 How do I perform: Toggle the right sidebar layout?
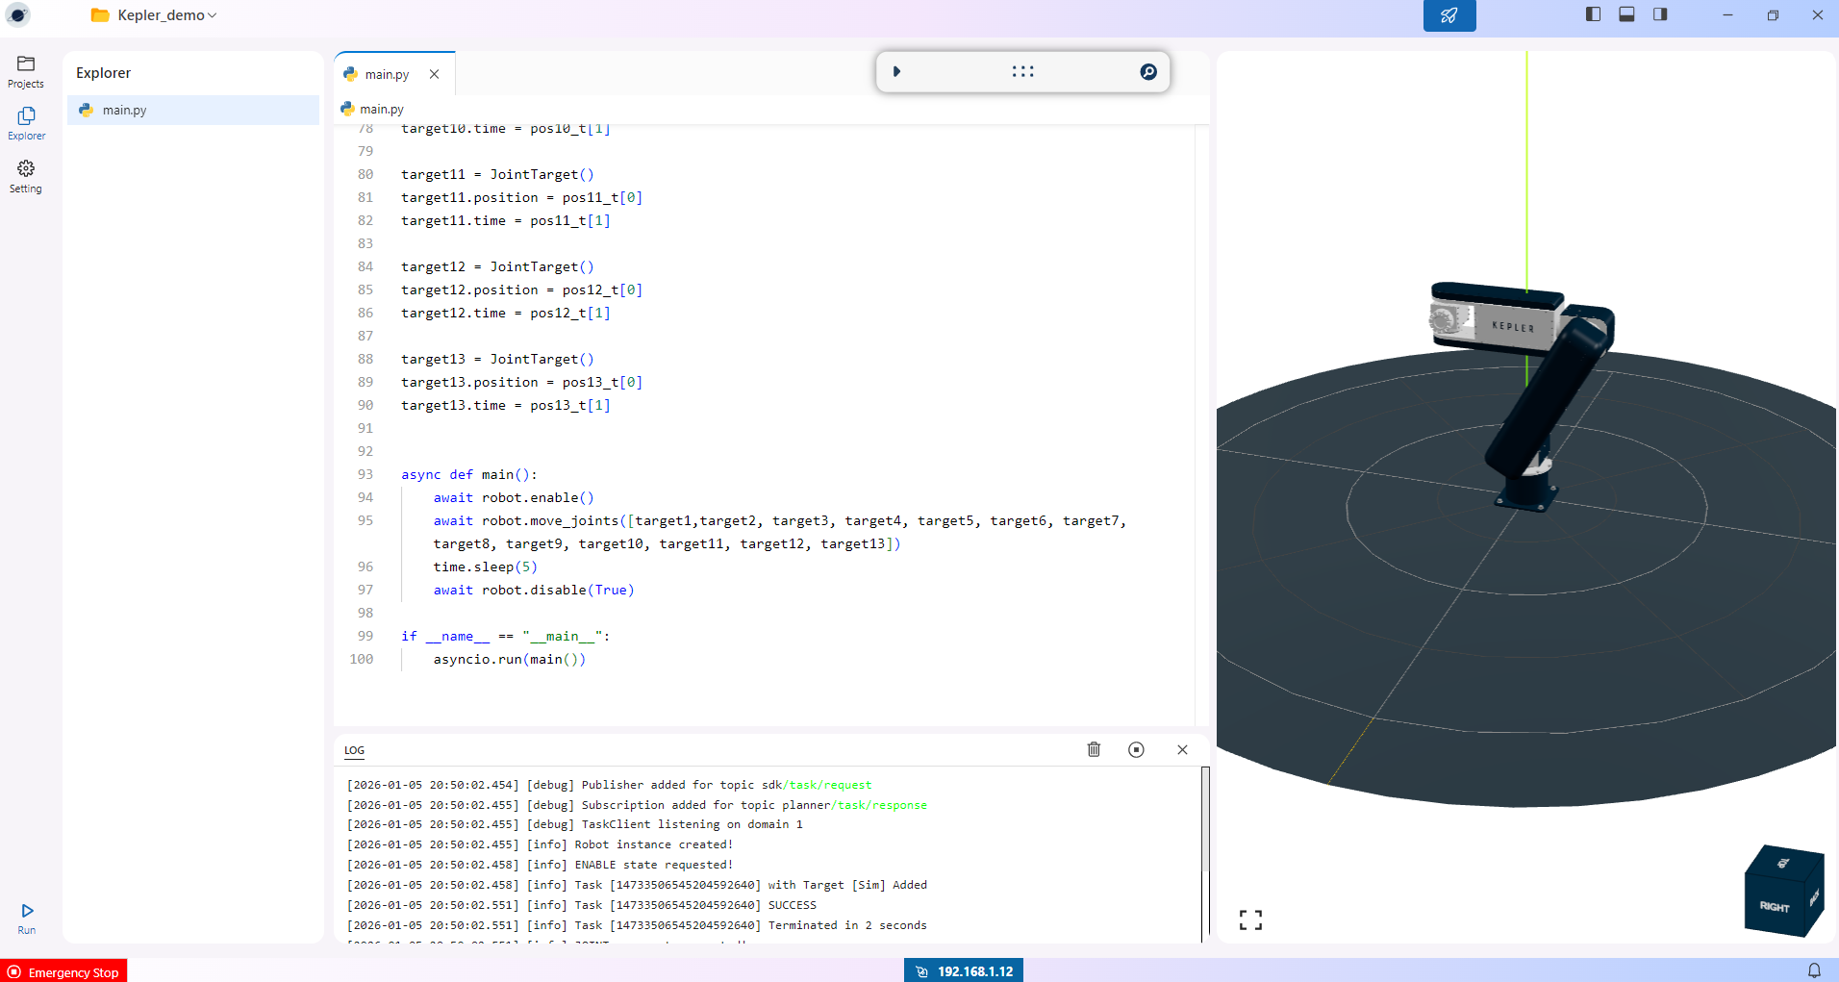tap(1660, 14)
